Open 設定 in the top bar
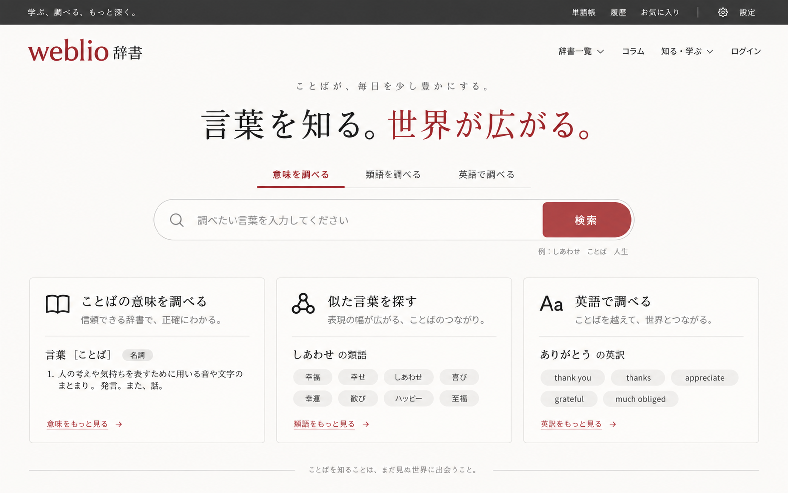The height and width of the screenshot is (493, 788). pos(747,12)
